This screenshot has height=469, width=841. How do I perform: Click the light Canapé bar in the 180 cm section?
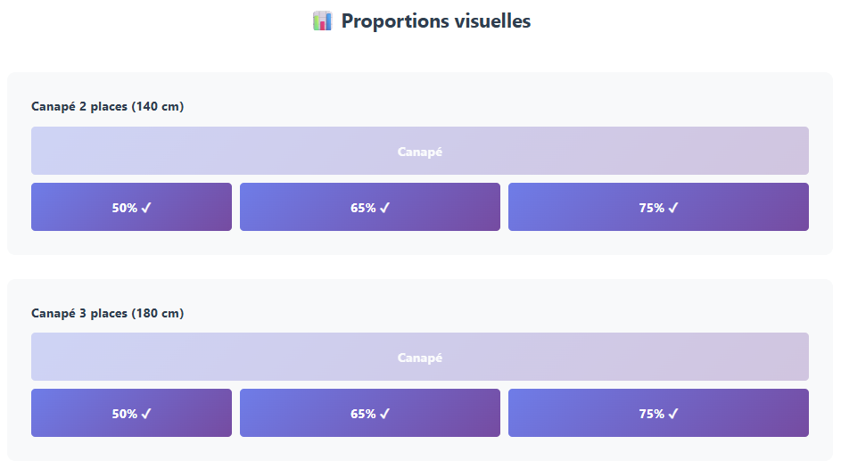[420, 357]
